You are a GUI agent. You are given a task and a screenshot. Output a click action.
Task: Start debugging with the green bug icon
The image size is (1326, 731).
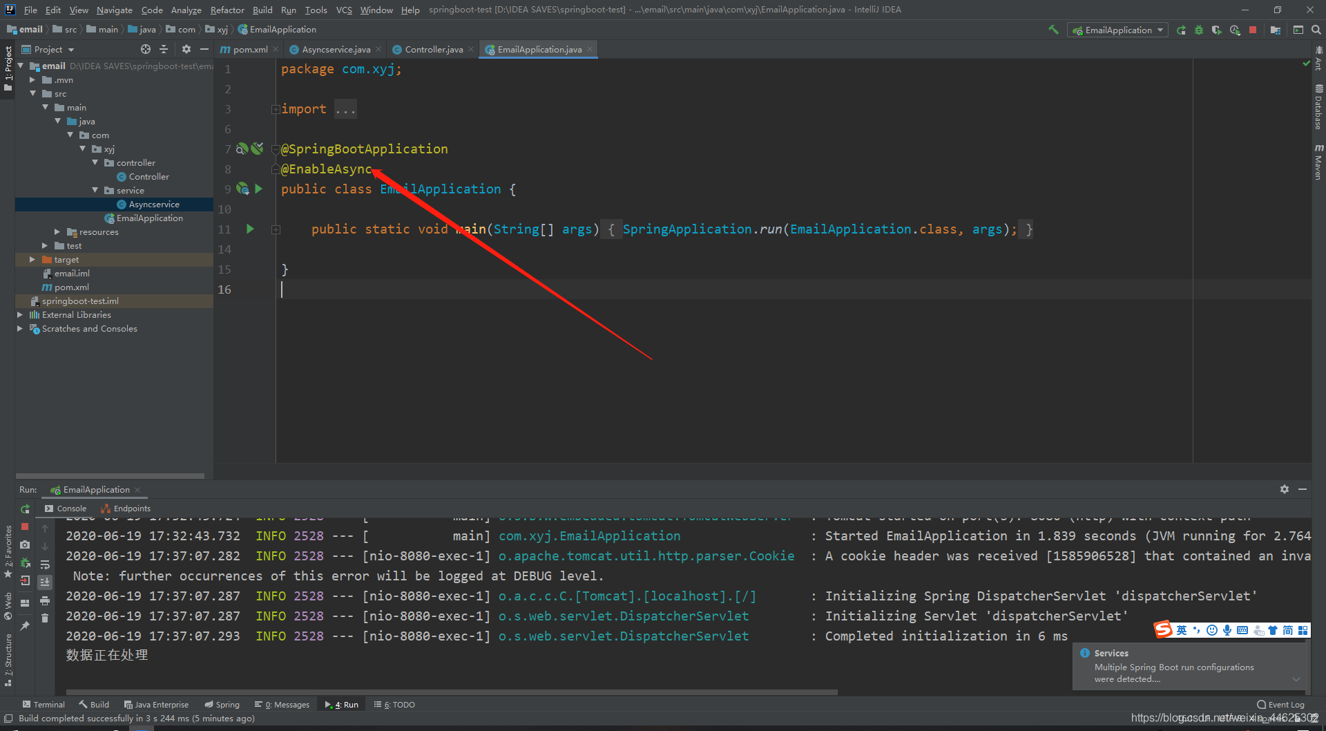(x=1199, y=30)
